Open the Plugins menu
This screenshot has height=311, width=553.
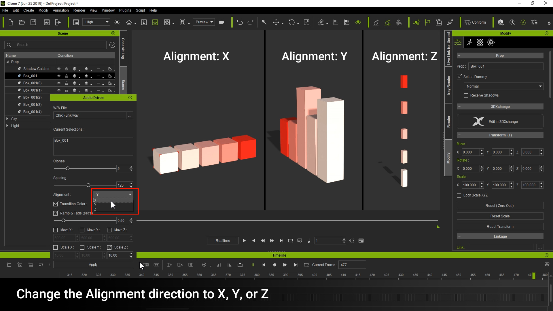tap(125, 10)
